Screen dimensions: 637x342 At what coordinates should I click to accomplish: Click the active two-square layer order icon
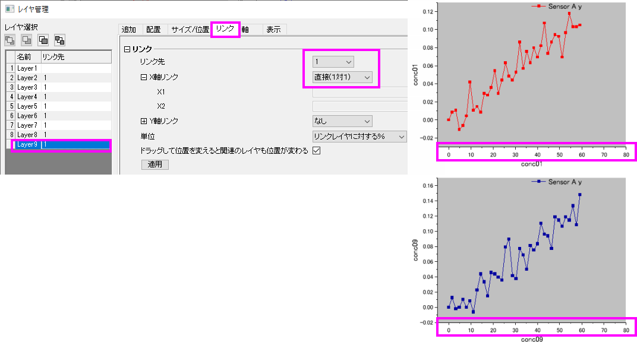pyautogui.click(x=43, y=40)
